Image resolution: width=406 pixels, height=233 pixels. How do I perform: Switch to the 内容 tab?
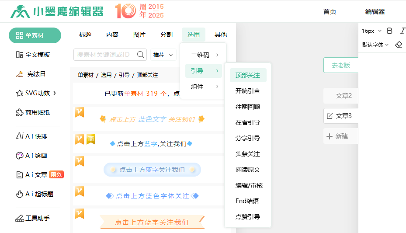(112, 35)
